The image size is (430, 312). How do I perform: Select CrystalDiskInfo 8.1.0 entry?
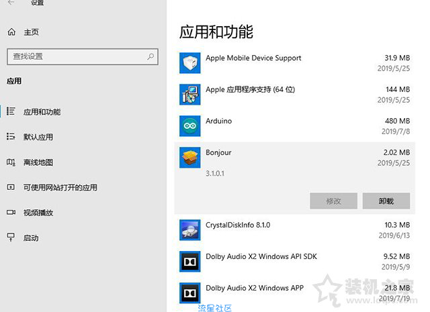pos(294,230)
